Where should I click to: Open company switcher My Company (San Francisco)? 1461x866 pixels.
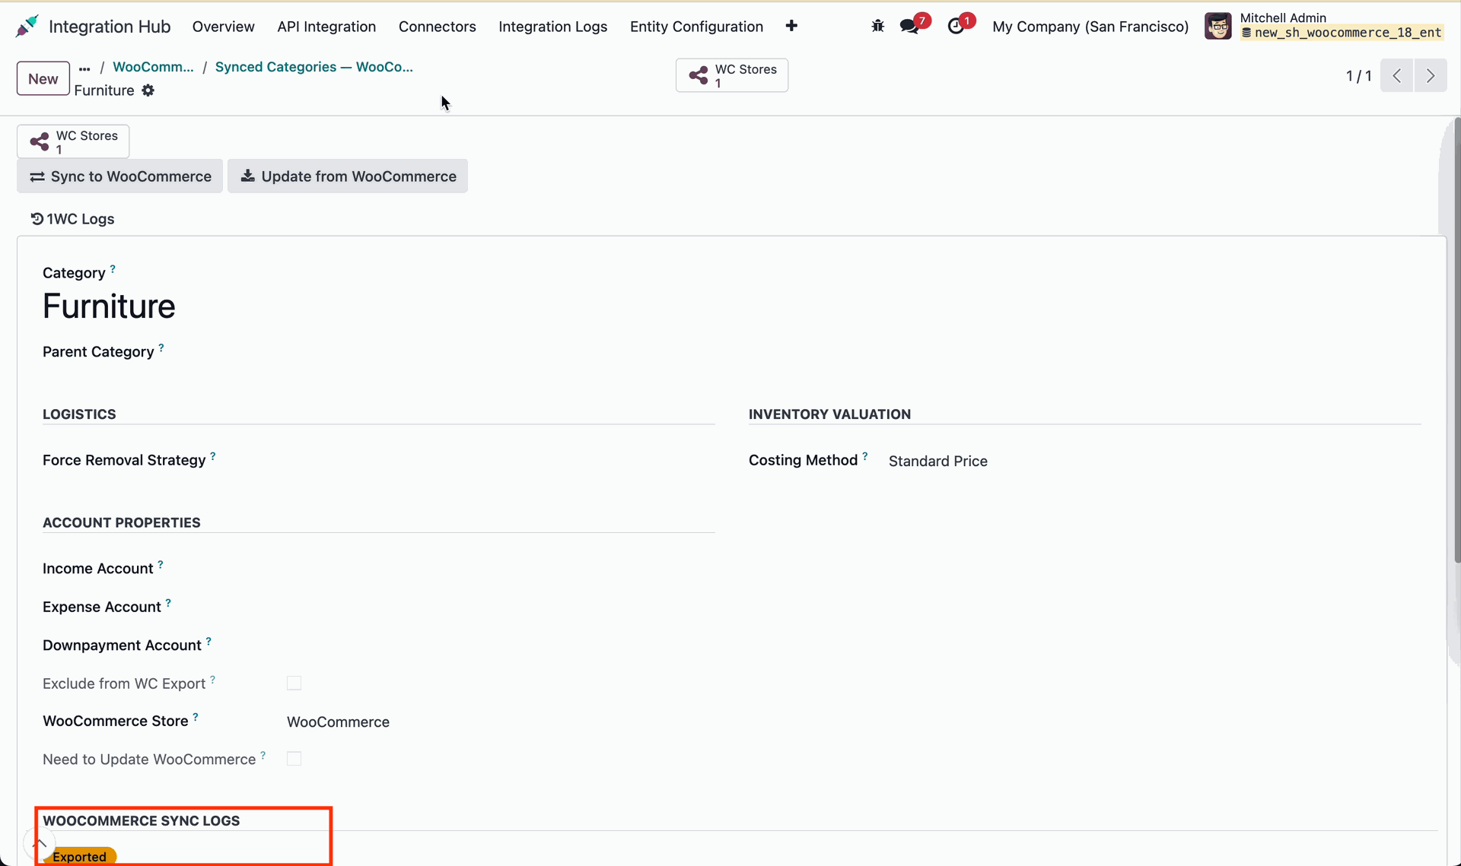click(1090, 27)
